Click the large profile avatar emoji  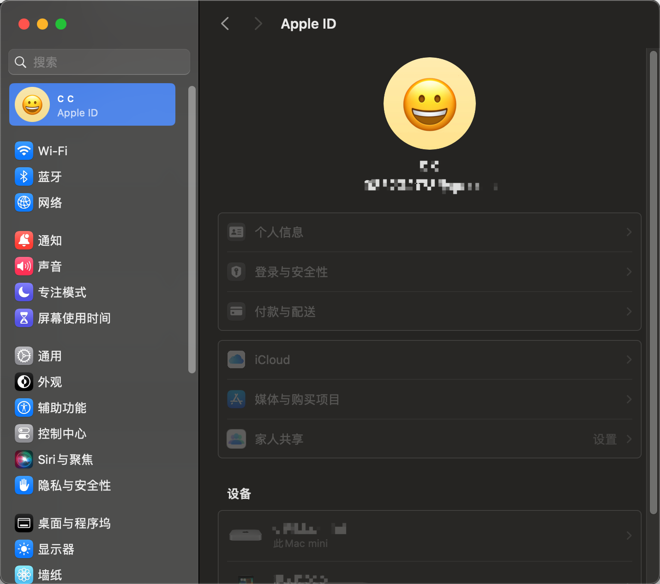(429, 103)
